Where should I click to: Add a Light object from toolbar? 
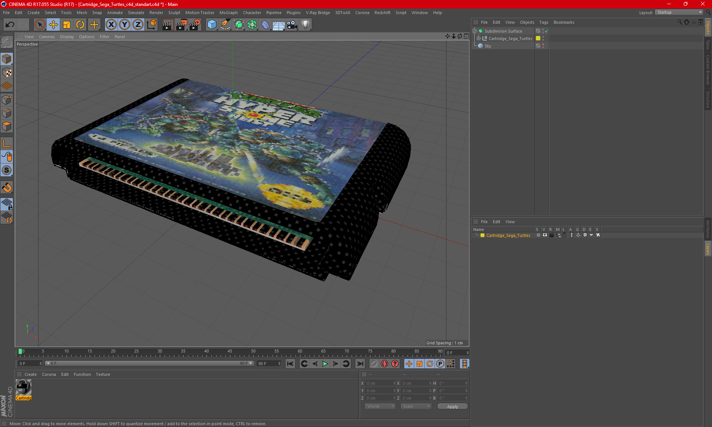point(305,25)
